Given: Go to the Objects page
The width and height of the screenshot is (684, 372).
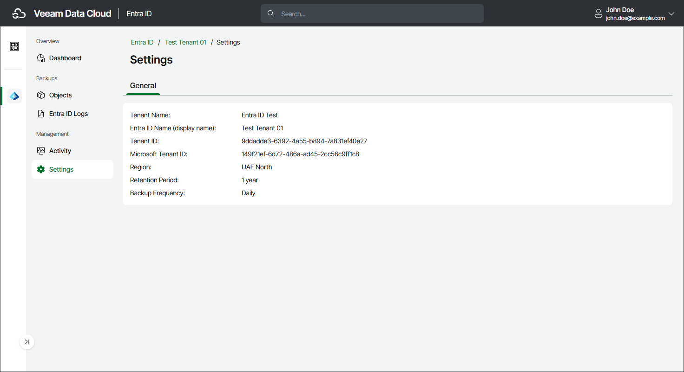Looking at the screenshot, I should pos(72,95).
